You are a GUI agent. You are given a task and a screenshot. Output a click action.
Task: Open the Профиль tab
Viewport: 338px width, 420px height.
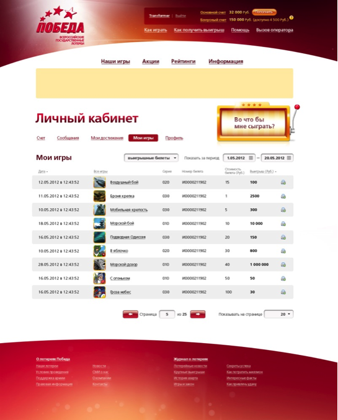tap(174, 138)
